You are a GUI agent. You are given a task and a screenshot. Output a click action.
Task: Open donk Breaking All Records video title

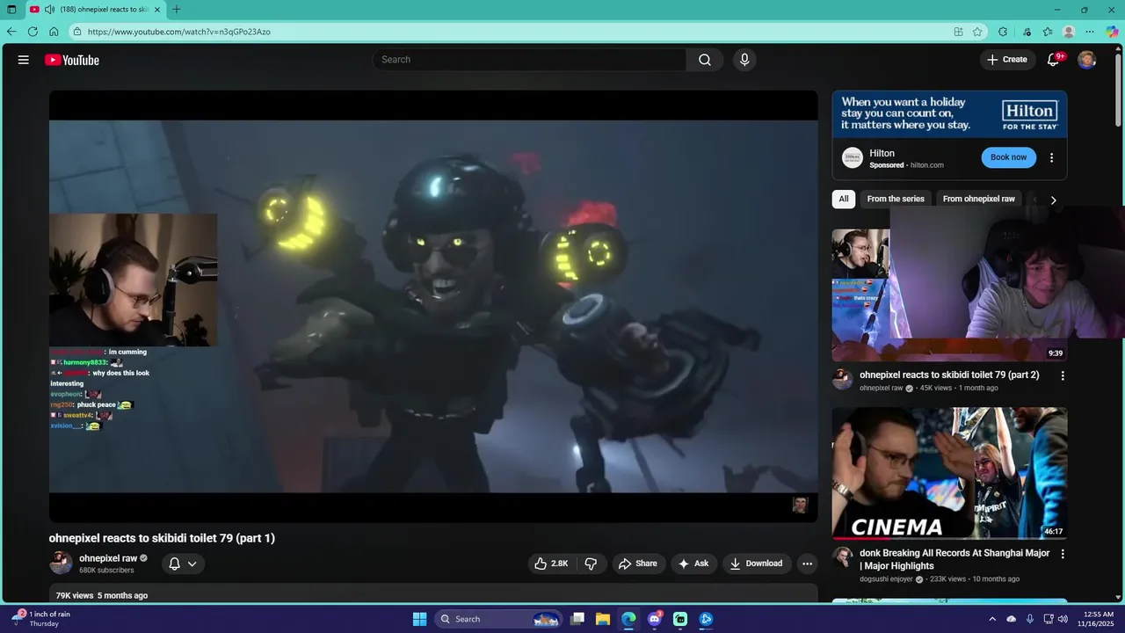(x=954, y=559)
